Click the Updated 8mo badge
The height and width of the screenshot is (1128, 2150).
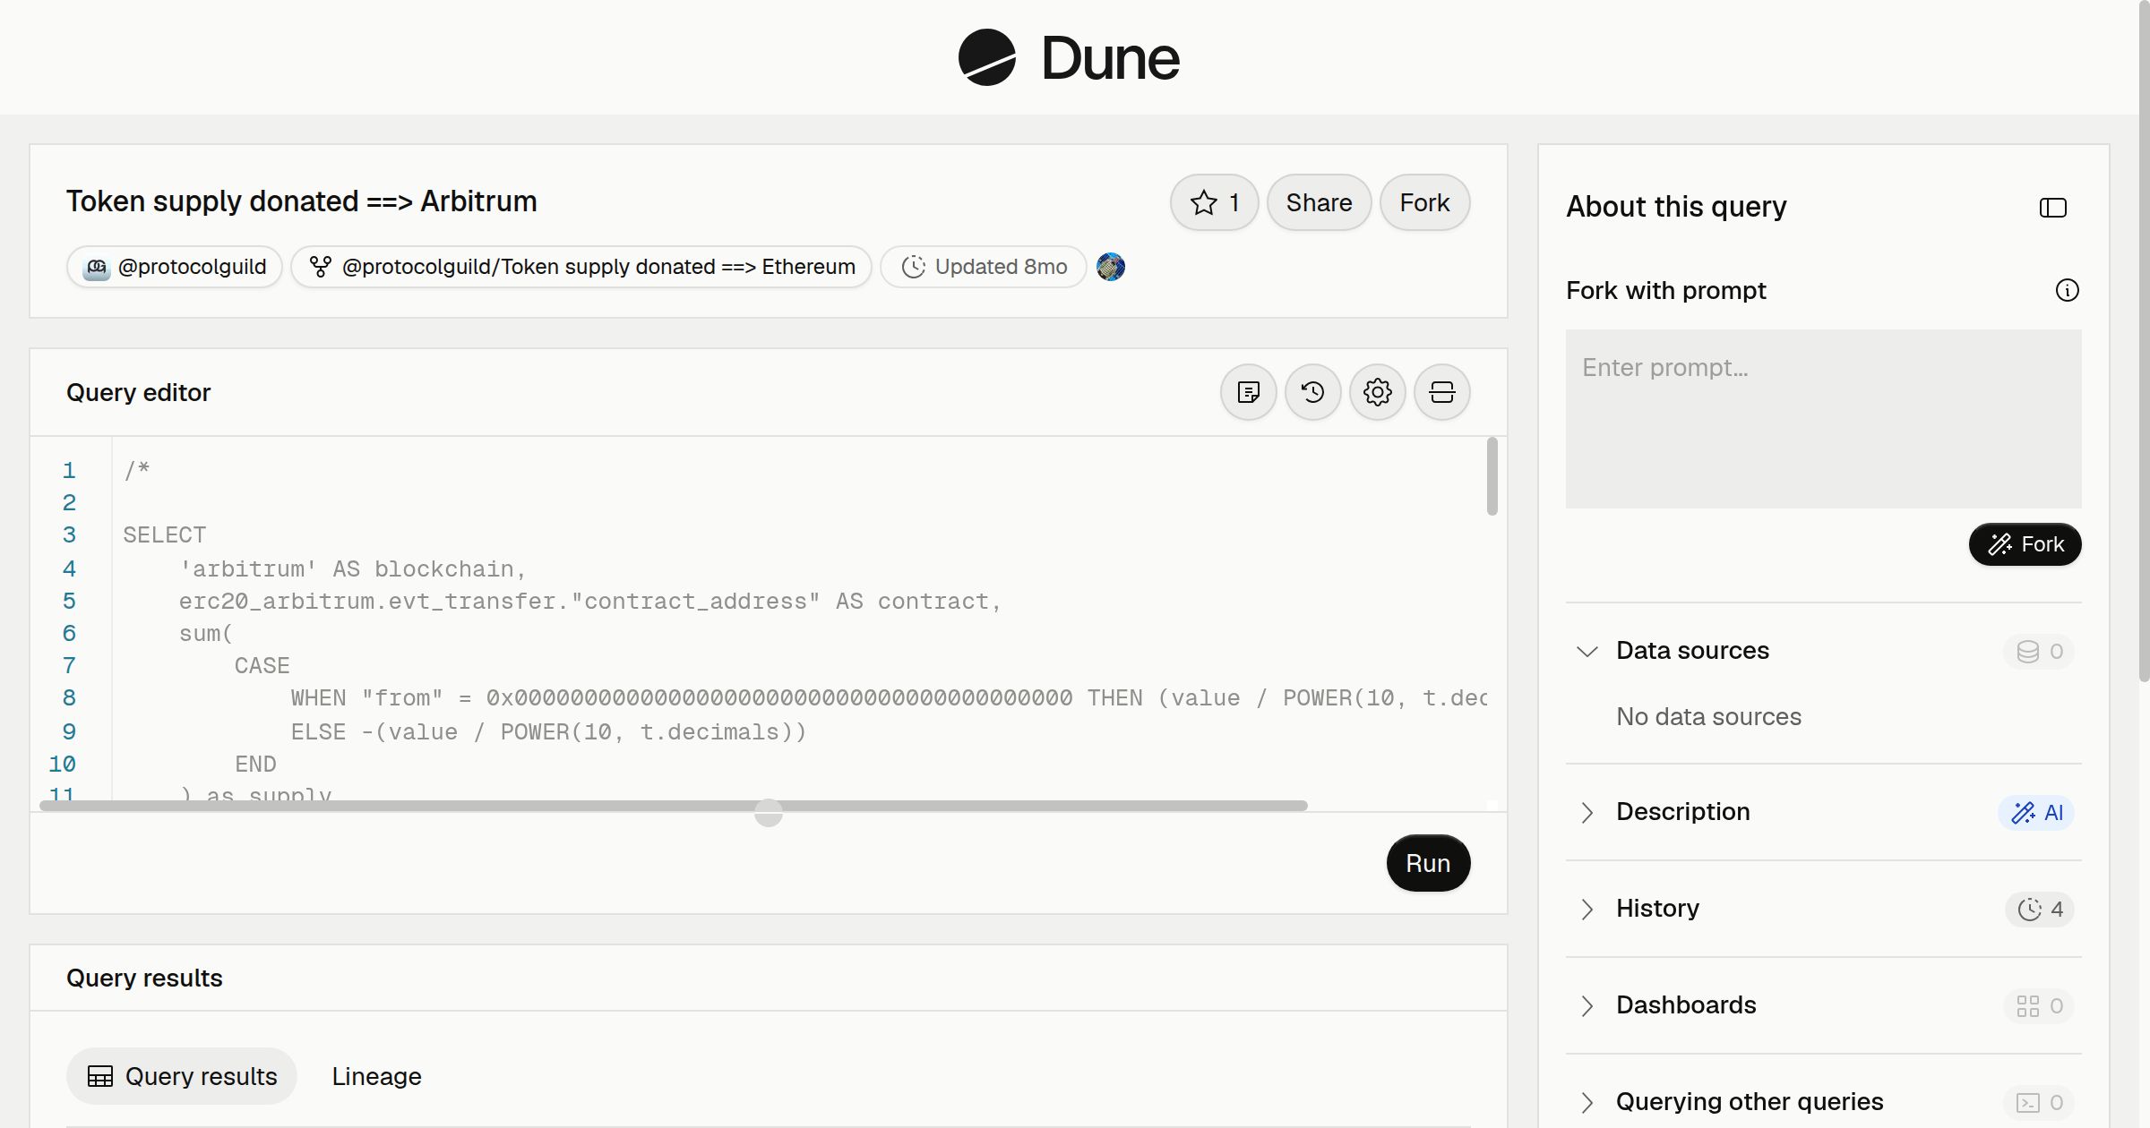984,267
